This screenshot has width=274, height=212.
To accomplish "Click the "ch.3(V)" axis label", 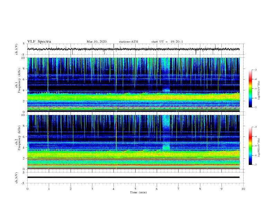I will click(x=17, y=178).
